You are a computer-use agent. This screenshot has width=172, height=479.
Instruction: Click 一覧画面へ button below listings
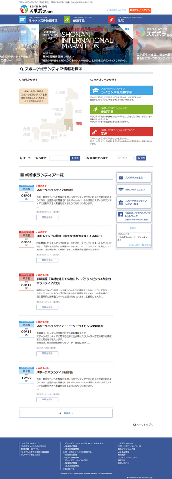pos(66,413)
